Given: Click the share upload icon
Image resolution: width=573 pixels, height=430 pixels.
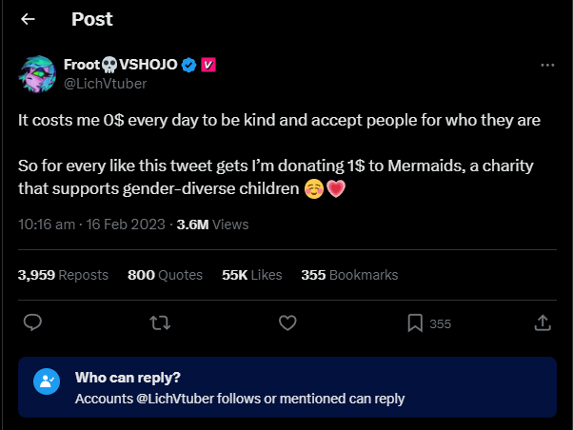Looking at the screenshot, I should pyautogui.click(x=543, y=323).
